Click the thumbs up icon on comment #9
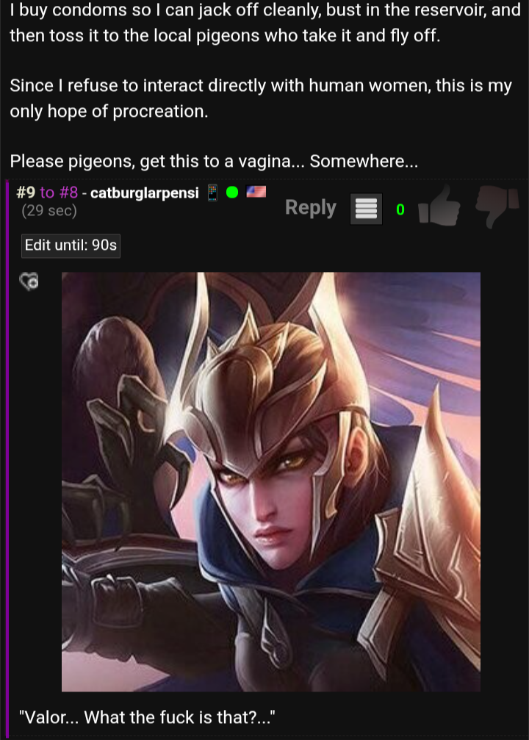Image resolution: width=529 pixels, height=740 pixels. (439, 206)
